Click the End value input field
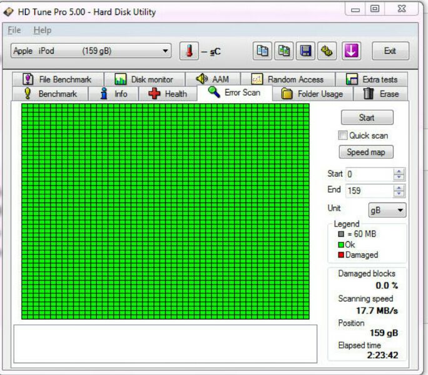This screenshot has height=375, width=428. pyautogui.click(x=369, y=191)
